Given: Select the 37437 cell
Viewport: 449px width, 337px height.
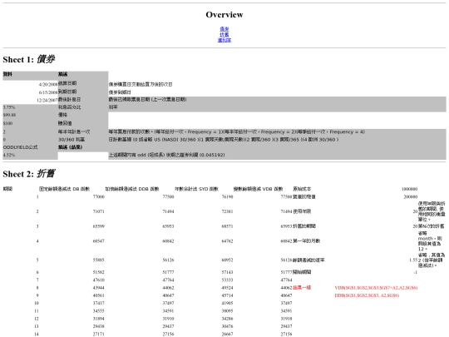Looking at the screenshot, I should pos(98,303).
